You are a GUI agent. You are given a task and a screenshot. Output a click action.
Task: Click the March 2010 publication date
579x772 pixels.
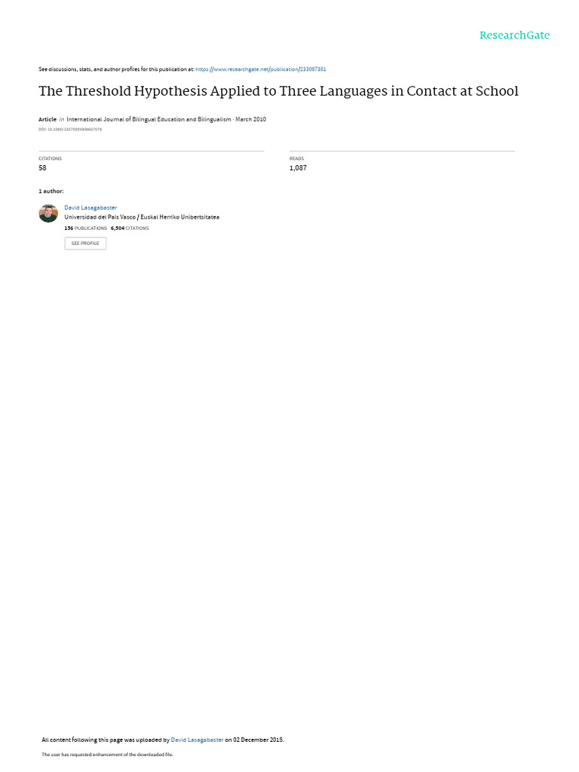point(250,119)
